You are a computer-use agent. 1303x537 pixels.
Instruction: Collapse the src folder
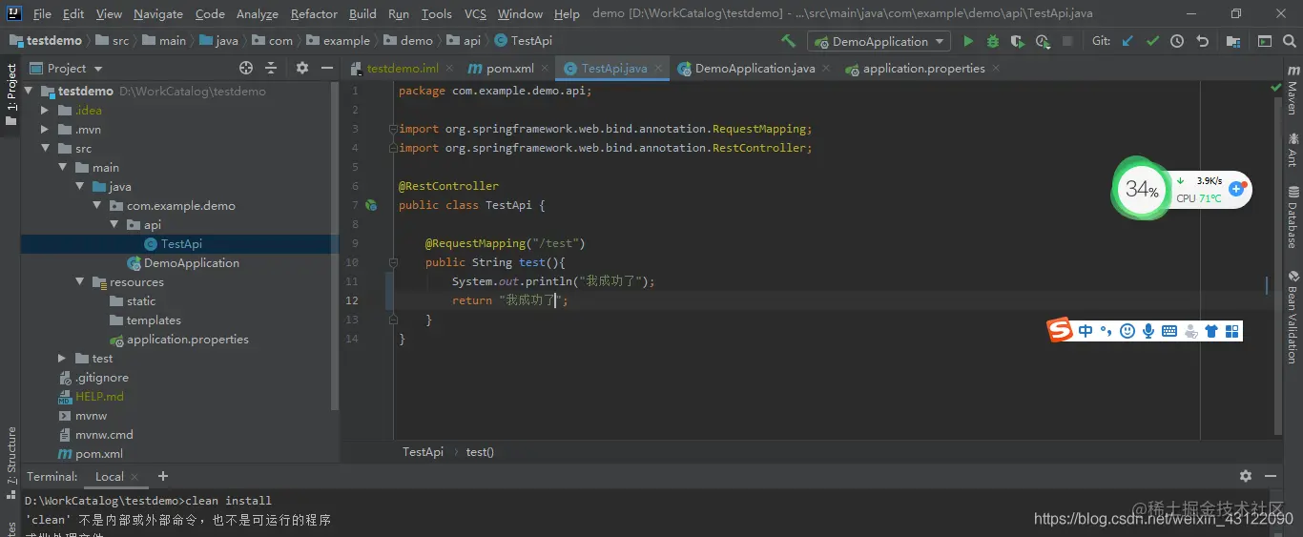[45, 149]
